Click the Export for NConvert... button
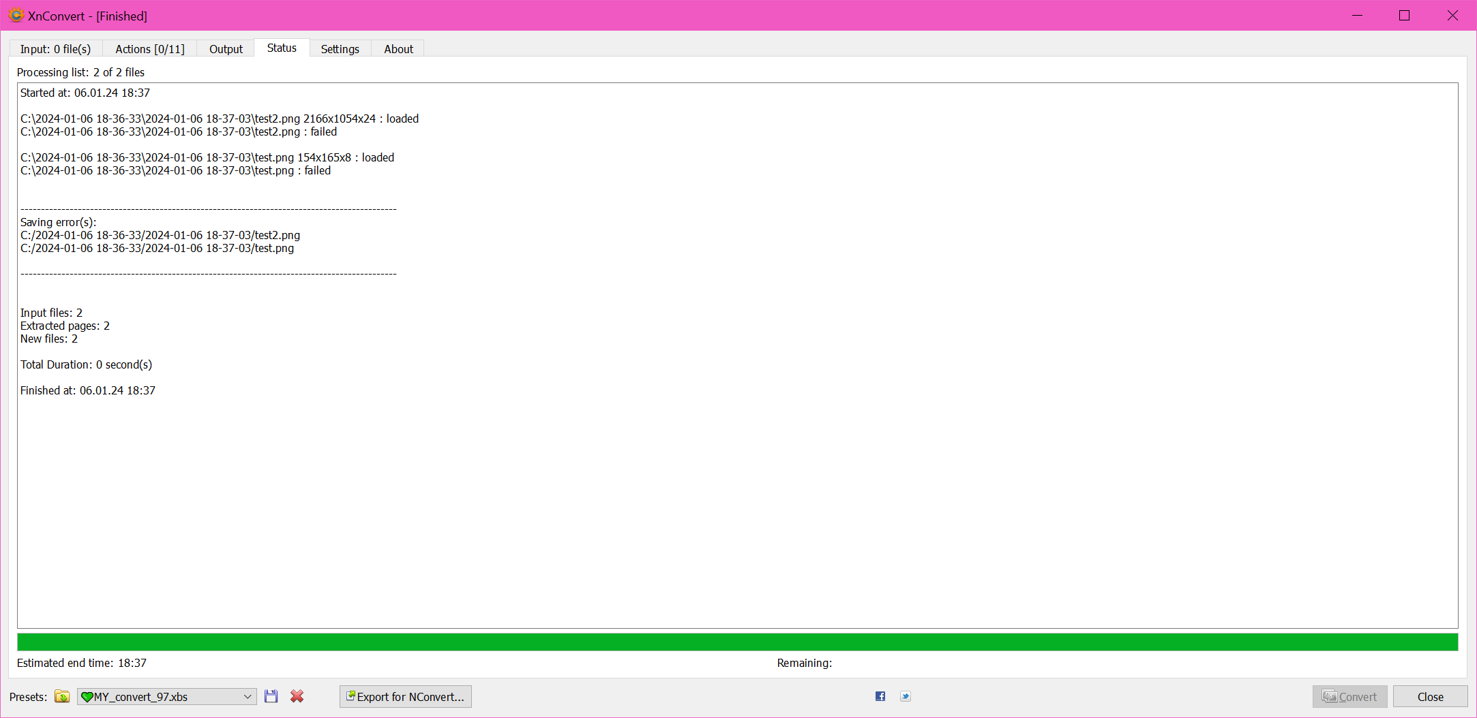 [406, 696]
